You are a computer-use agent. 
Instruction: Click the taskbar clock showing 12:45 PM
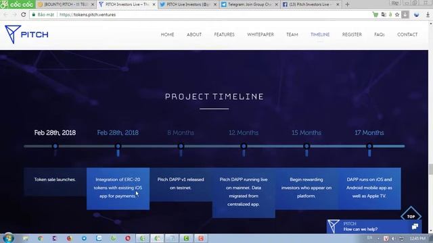[x=417, y=238]
